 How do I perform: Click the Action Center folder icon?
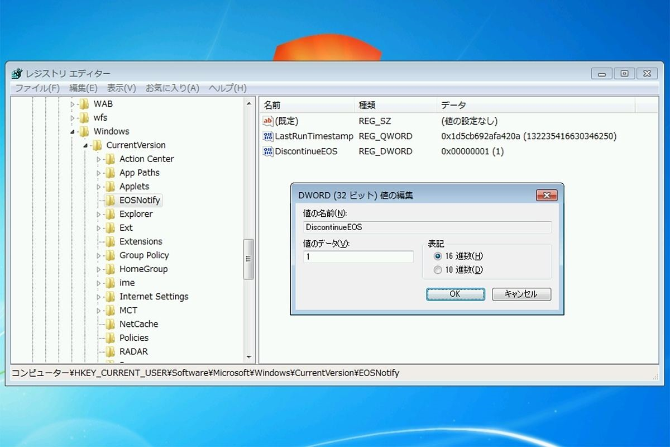pos(110,159)
